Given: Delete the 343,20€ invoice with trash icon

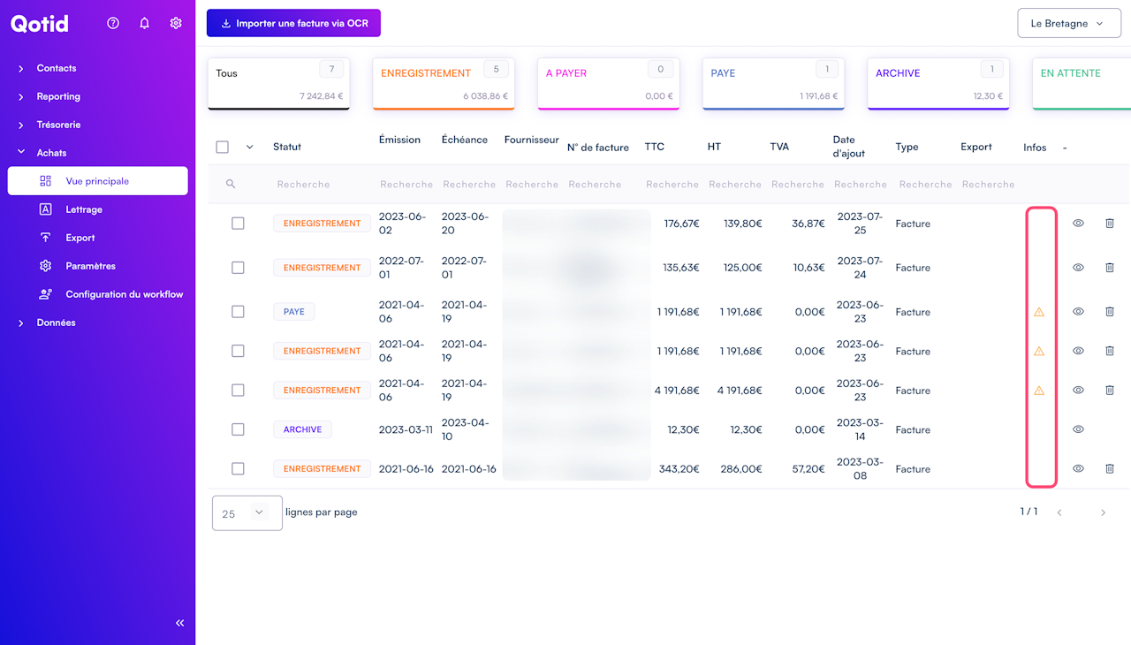Looking at the screenshot, I should coord(1110,468).
